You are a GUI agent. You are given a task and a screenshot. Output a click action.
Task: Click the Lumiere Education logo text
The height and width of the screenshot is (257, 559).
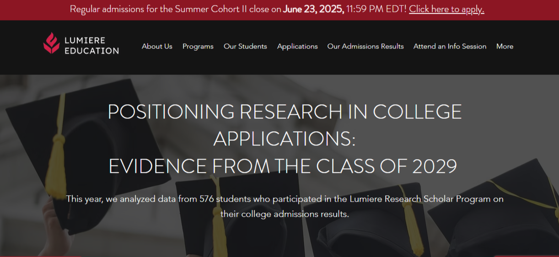(x=91, y=46)
